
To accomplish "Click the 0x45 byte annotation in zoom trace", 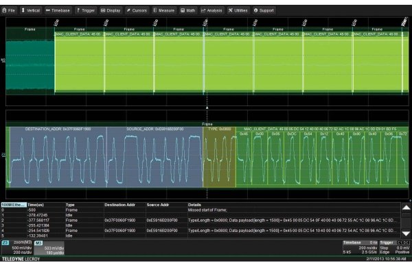I will point(244,133).
